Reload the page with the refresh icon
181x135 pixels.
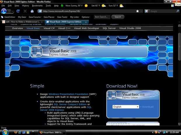[x=18, y=11]
